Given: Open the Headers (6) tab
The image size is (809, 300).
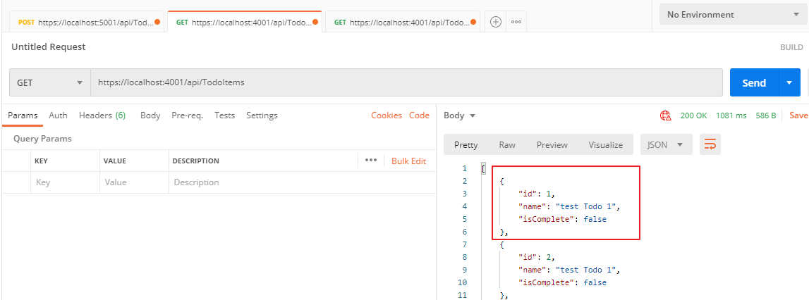Looking at the screenshot, I should click(x=102, y=115).
